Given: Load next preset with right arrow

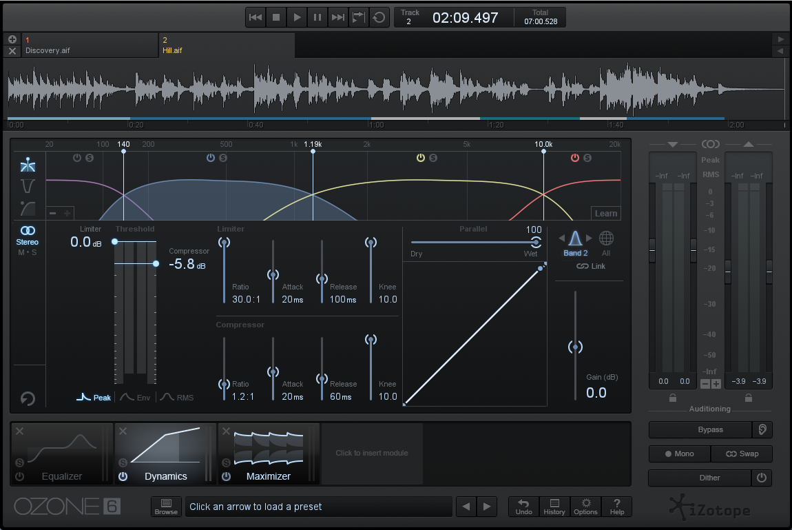Looking at the screenshot, I should coord(487,507).
